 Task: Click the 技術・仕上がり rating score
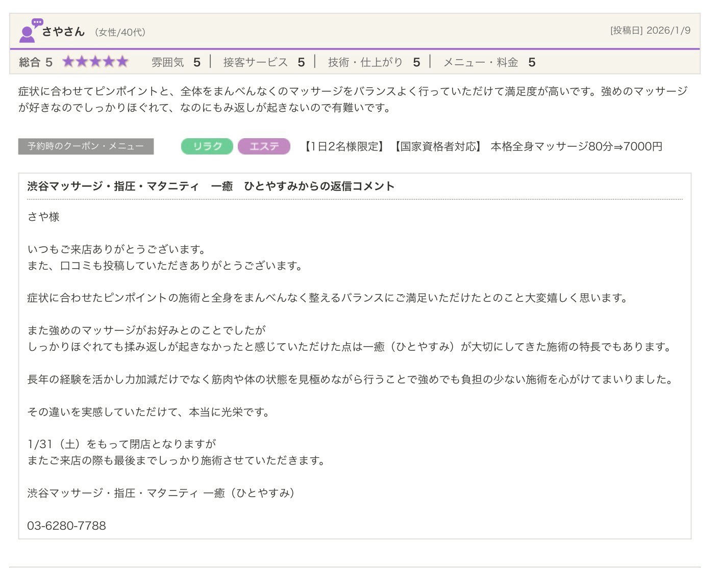[416, 62]
